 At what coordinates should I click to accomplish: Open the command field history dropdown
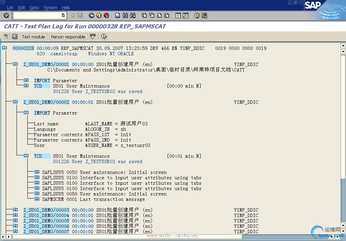[63, 16]
